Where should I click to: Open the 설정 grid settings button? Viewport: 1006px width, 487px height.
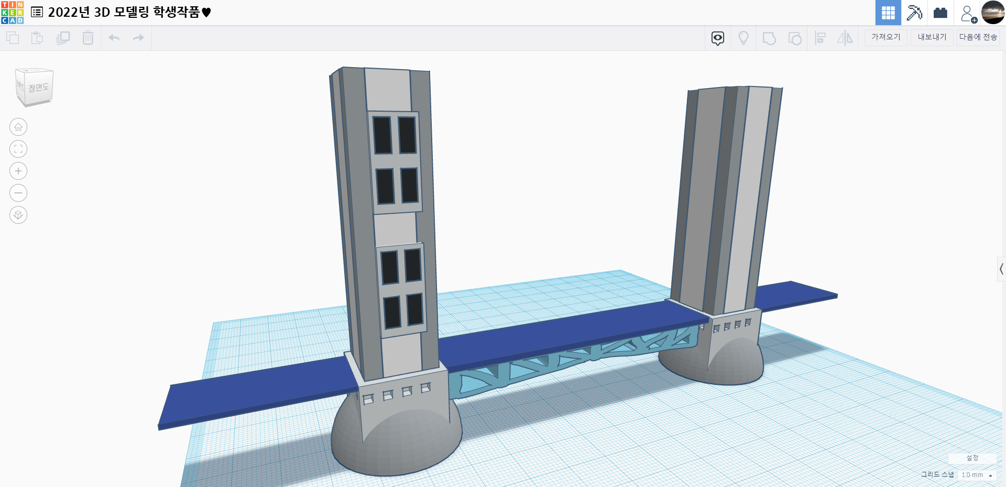click(x=972, y=458)
